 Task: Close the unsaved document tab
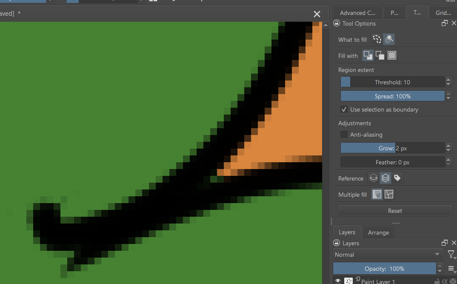[317, 14]
